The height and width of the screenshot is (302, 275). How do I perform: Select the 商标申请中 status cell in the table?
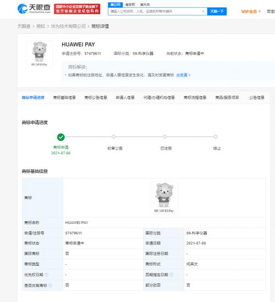click(74, 243)
